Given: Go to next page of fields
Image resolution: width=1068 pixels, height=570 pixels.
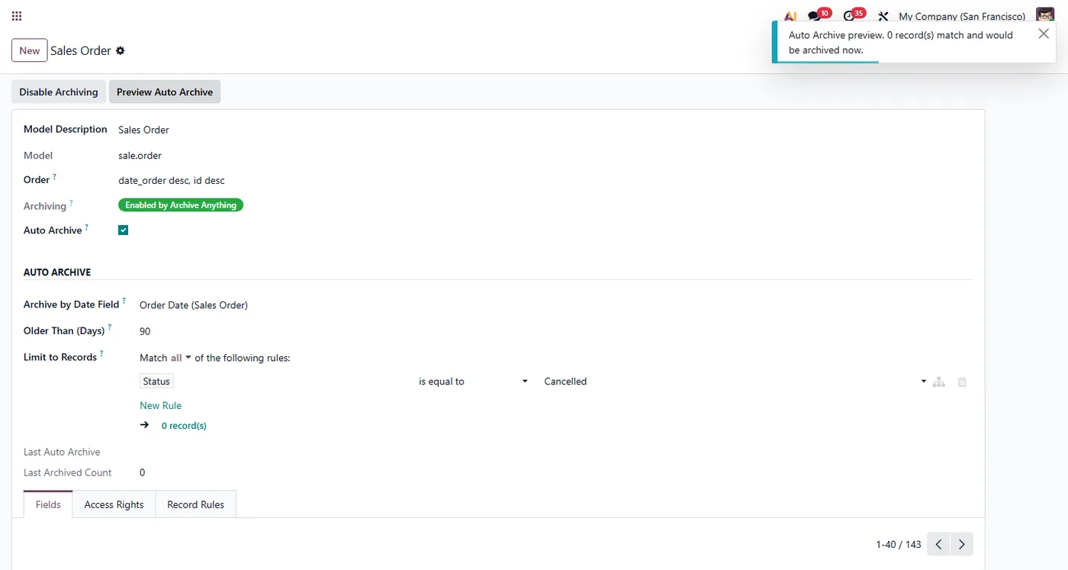Looking at the screenshot, I should 961,544.
